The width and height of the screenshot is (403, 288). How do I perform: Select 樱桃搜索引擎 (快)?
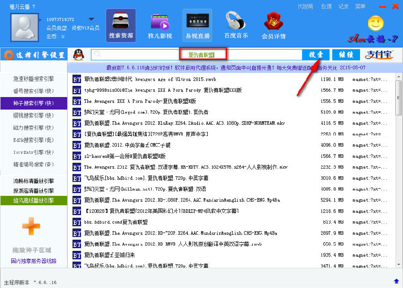(x=34, y=115)
